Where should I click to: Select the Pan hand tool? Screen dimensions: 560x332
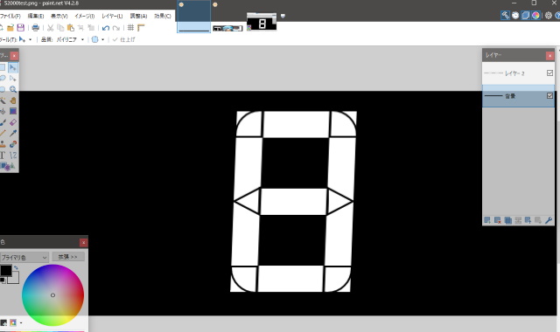(13, 100)
